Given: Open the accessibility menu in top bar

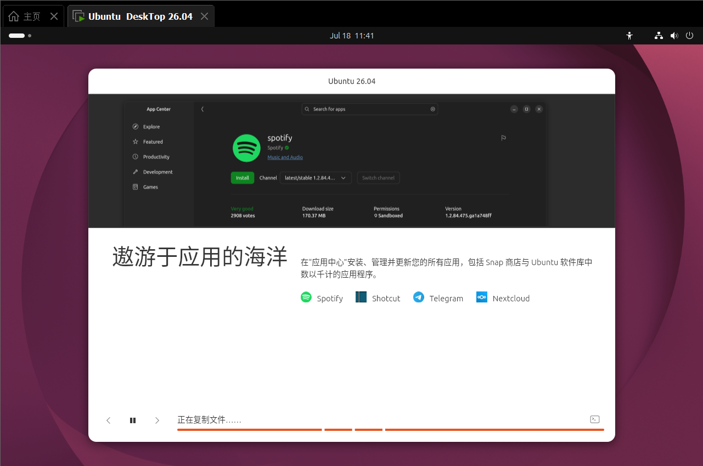Looking at the screenshot, I should coord(629,36).
